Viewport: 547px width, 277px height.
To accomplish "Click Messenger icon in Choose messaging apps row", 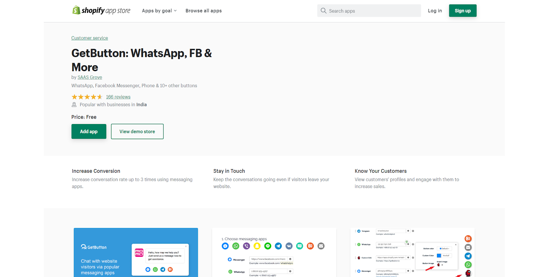I will tap(225, 246).
